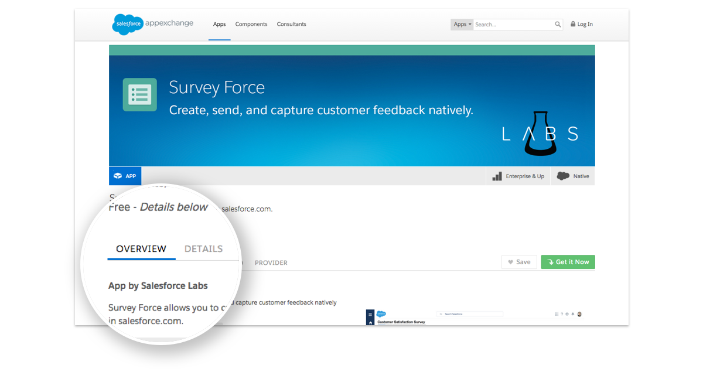
Task: Open the Apps navigation tab
Action: coord(220,25)
